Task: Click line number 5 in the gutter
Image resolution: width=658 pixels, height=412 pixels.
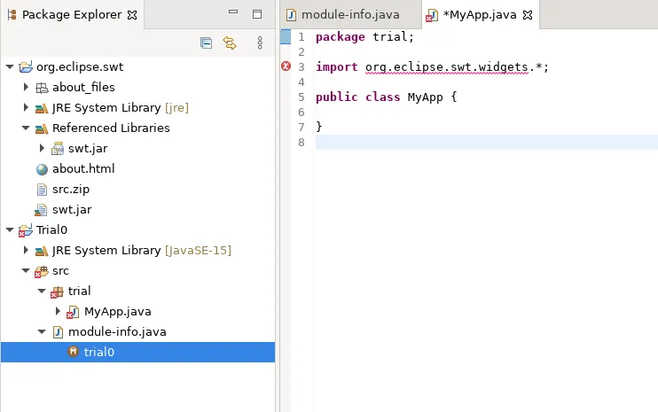Action: pyautogui.click(x=302, y=97)
